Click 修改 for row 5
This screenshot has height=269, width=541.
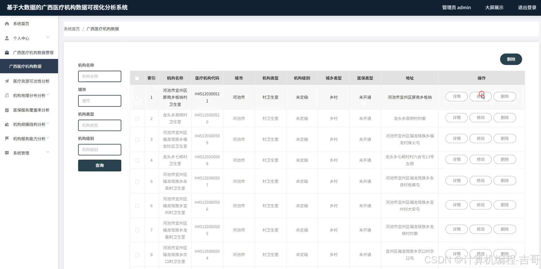point(481,181)
